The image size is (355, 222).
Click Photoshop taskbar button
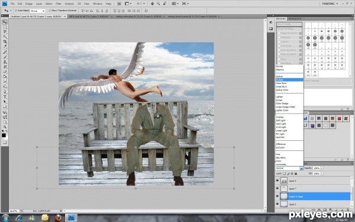coord(71,218)
